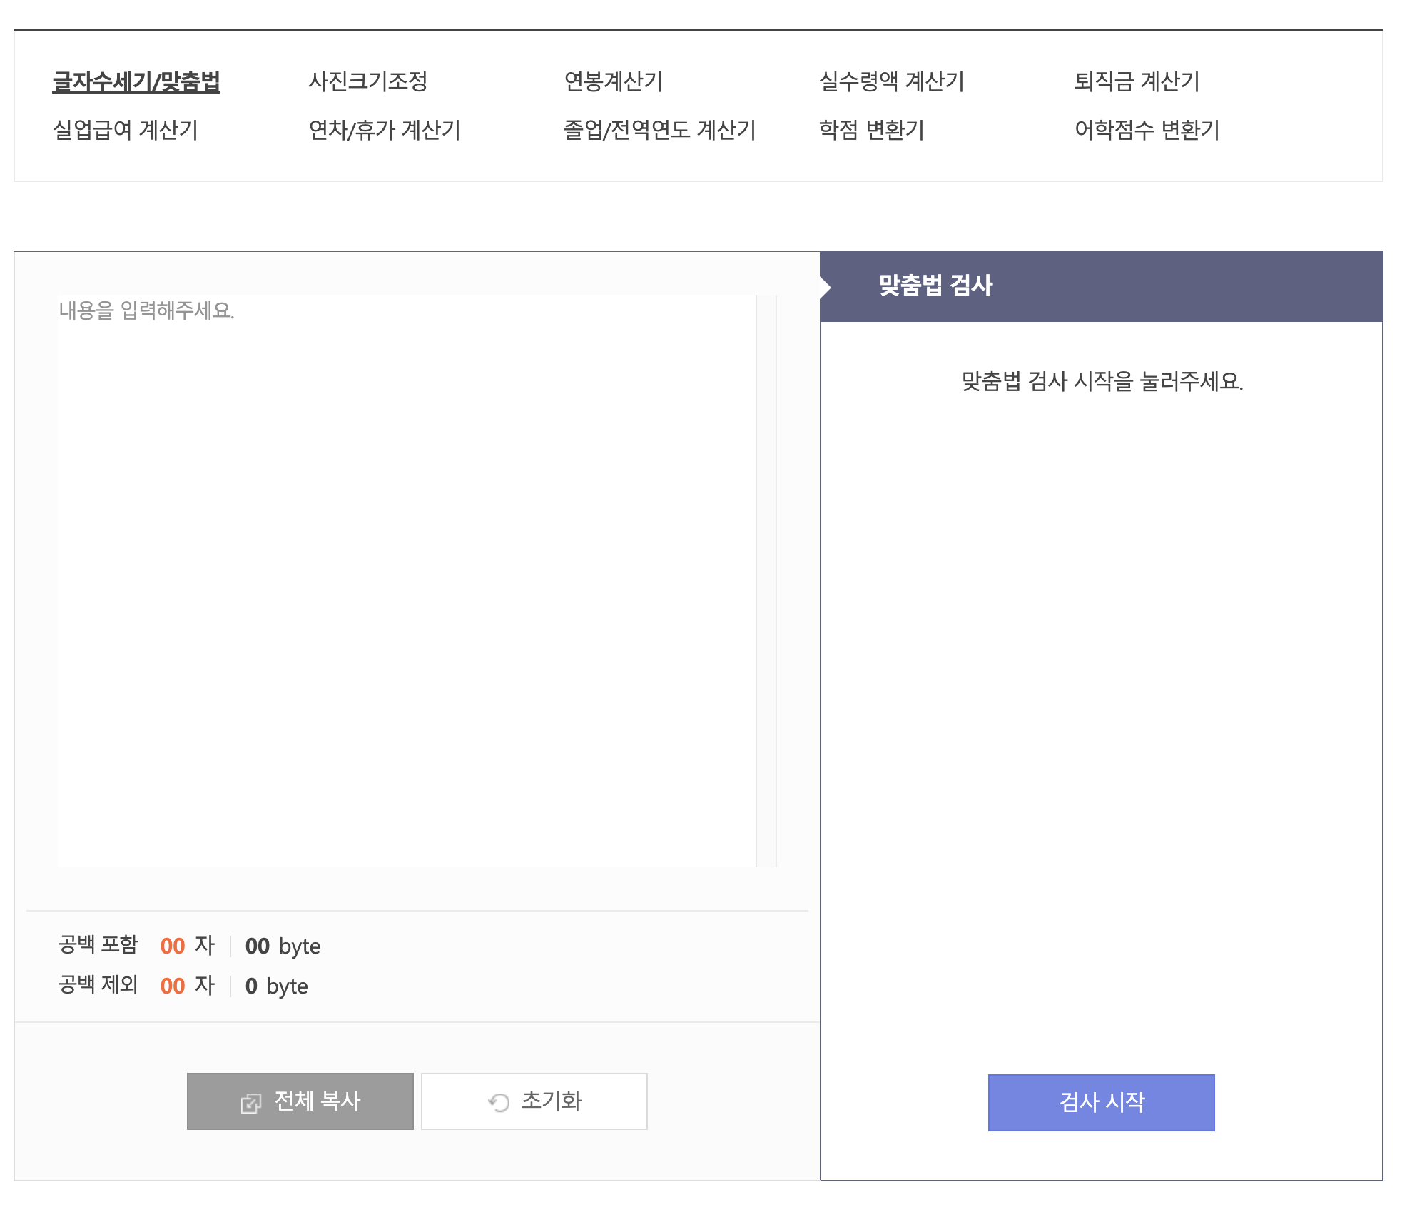Open 어학점수 변환기 tool
The height and width of the screenshot is (1232, 1427).
point(1147,130)
